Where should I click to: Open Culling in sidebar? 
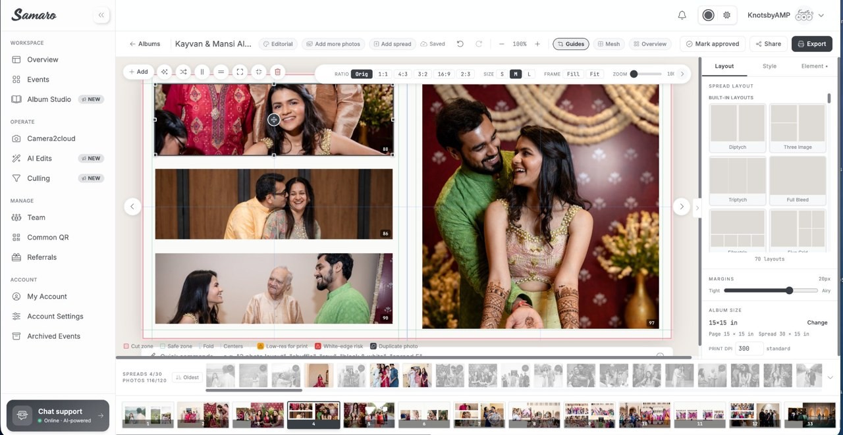[57, 178]
